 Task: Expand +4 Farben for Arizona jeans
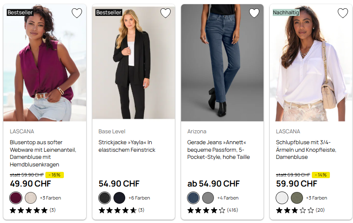(x=228, y=198)
